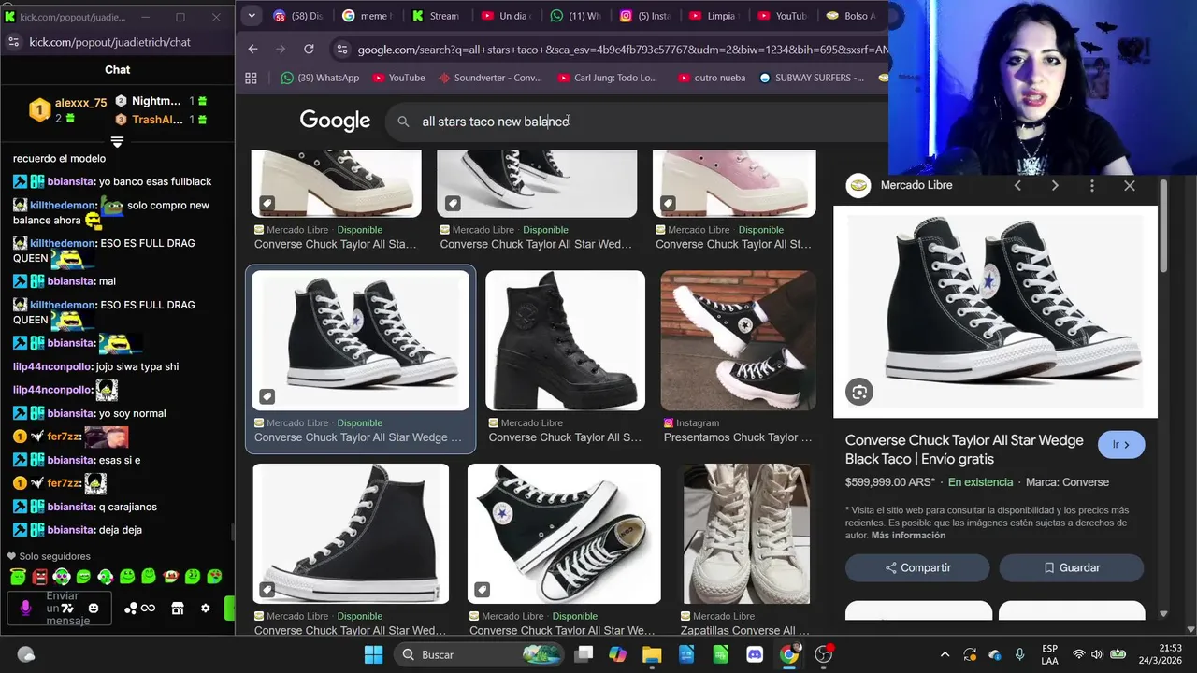Viewport: 1197px width, 673px height.
Task: Click username fer7zz in the last emote message
Action: [64, 483]
